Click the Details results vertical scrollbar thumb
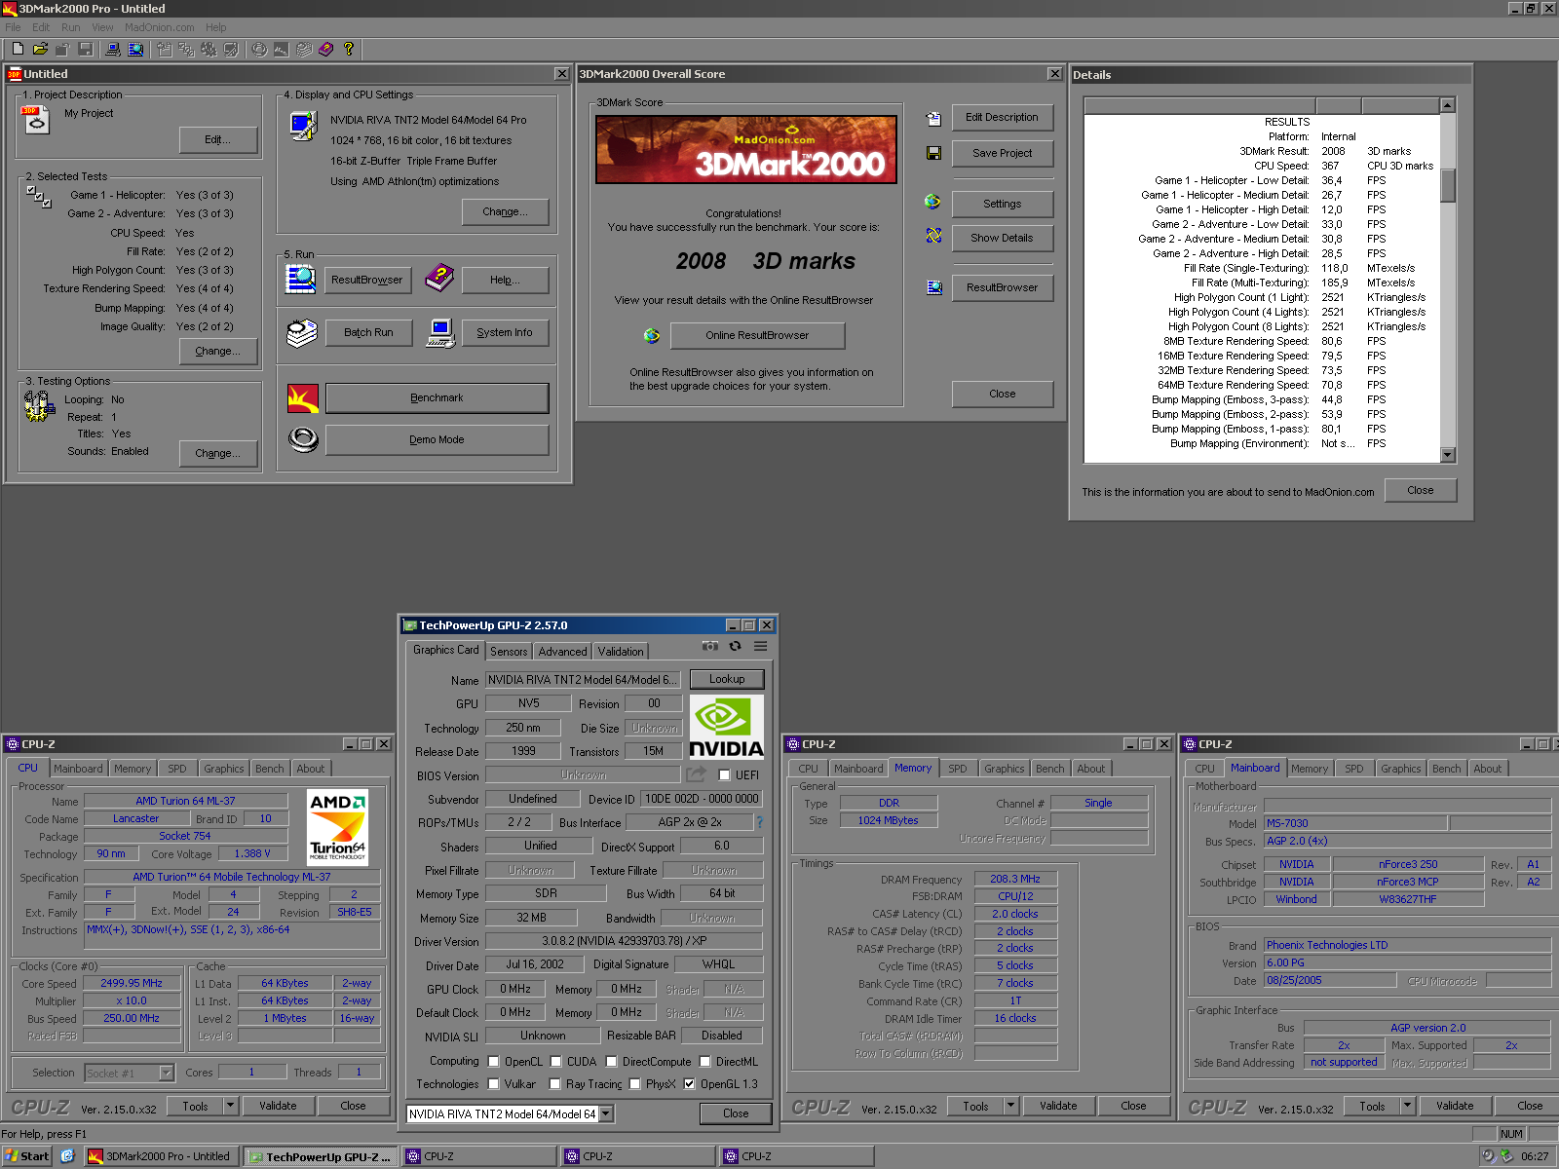 pos(1448,185)
